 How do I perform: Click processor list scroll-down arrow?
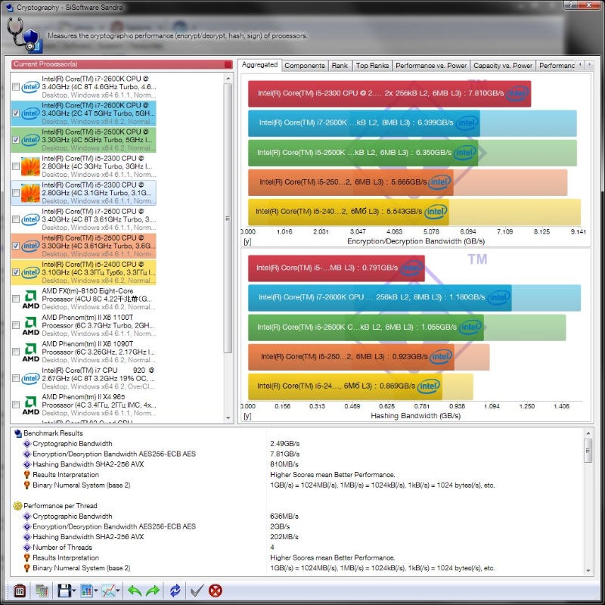[228, 418]
